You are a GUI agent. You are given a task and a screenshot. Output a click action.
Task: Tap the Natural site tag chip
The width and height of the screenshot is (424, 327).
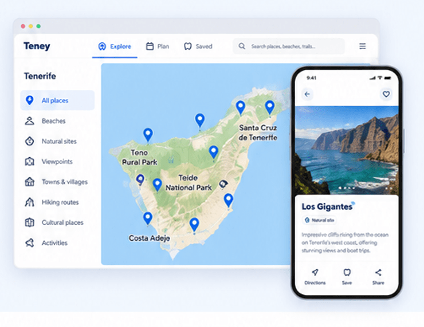319,220
